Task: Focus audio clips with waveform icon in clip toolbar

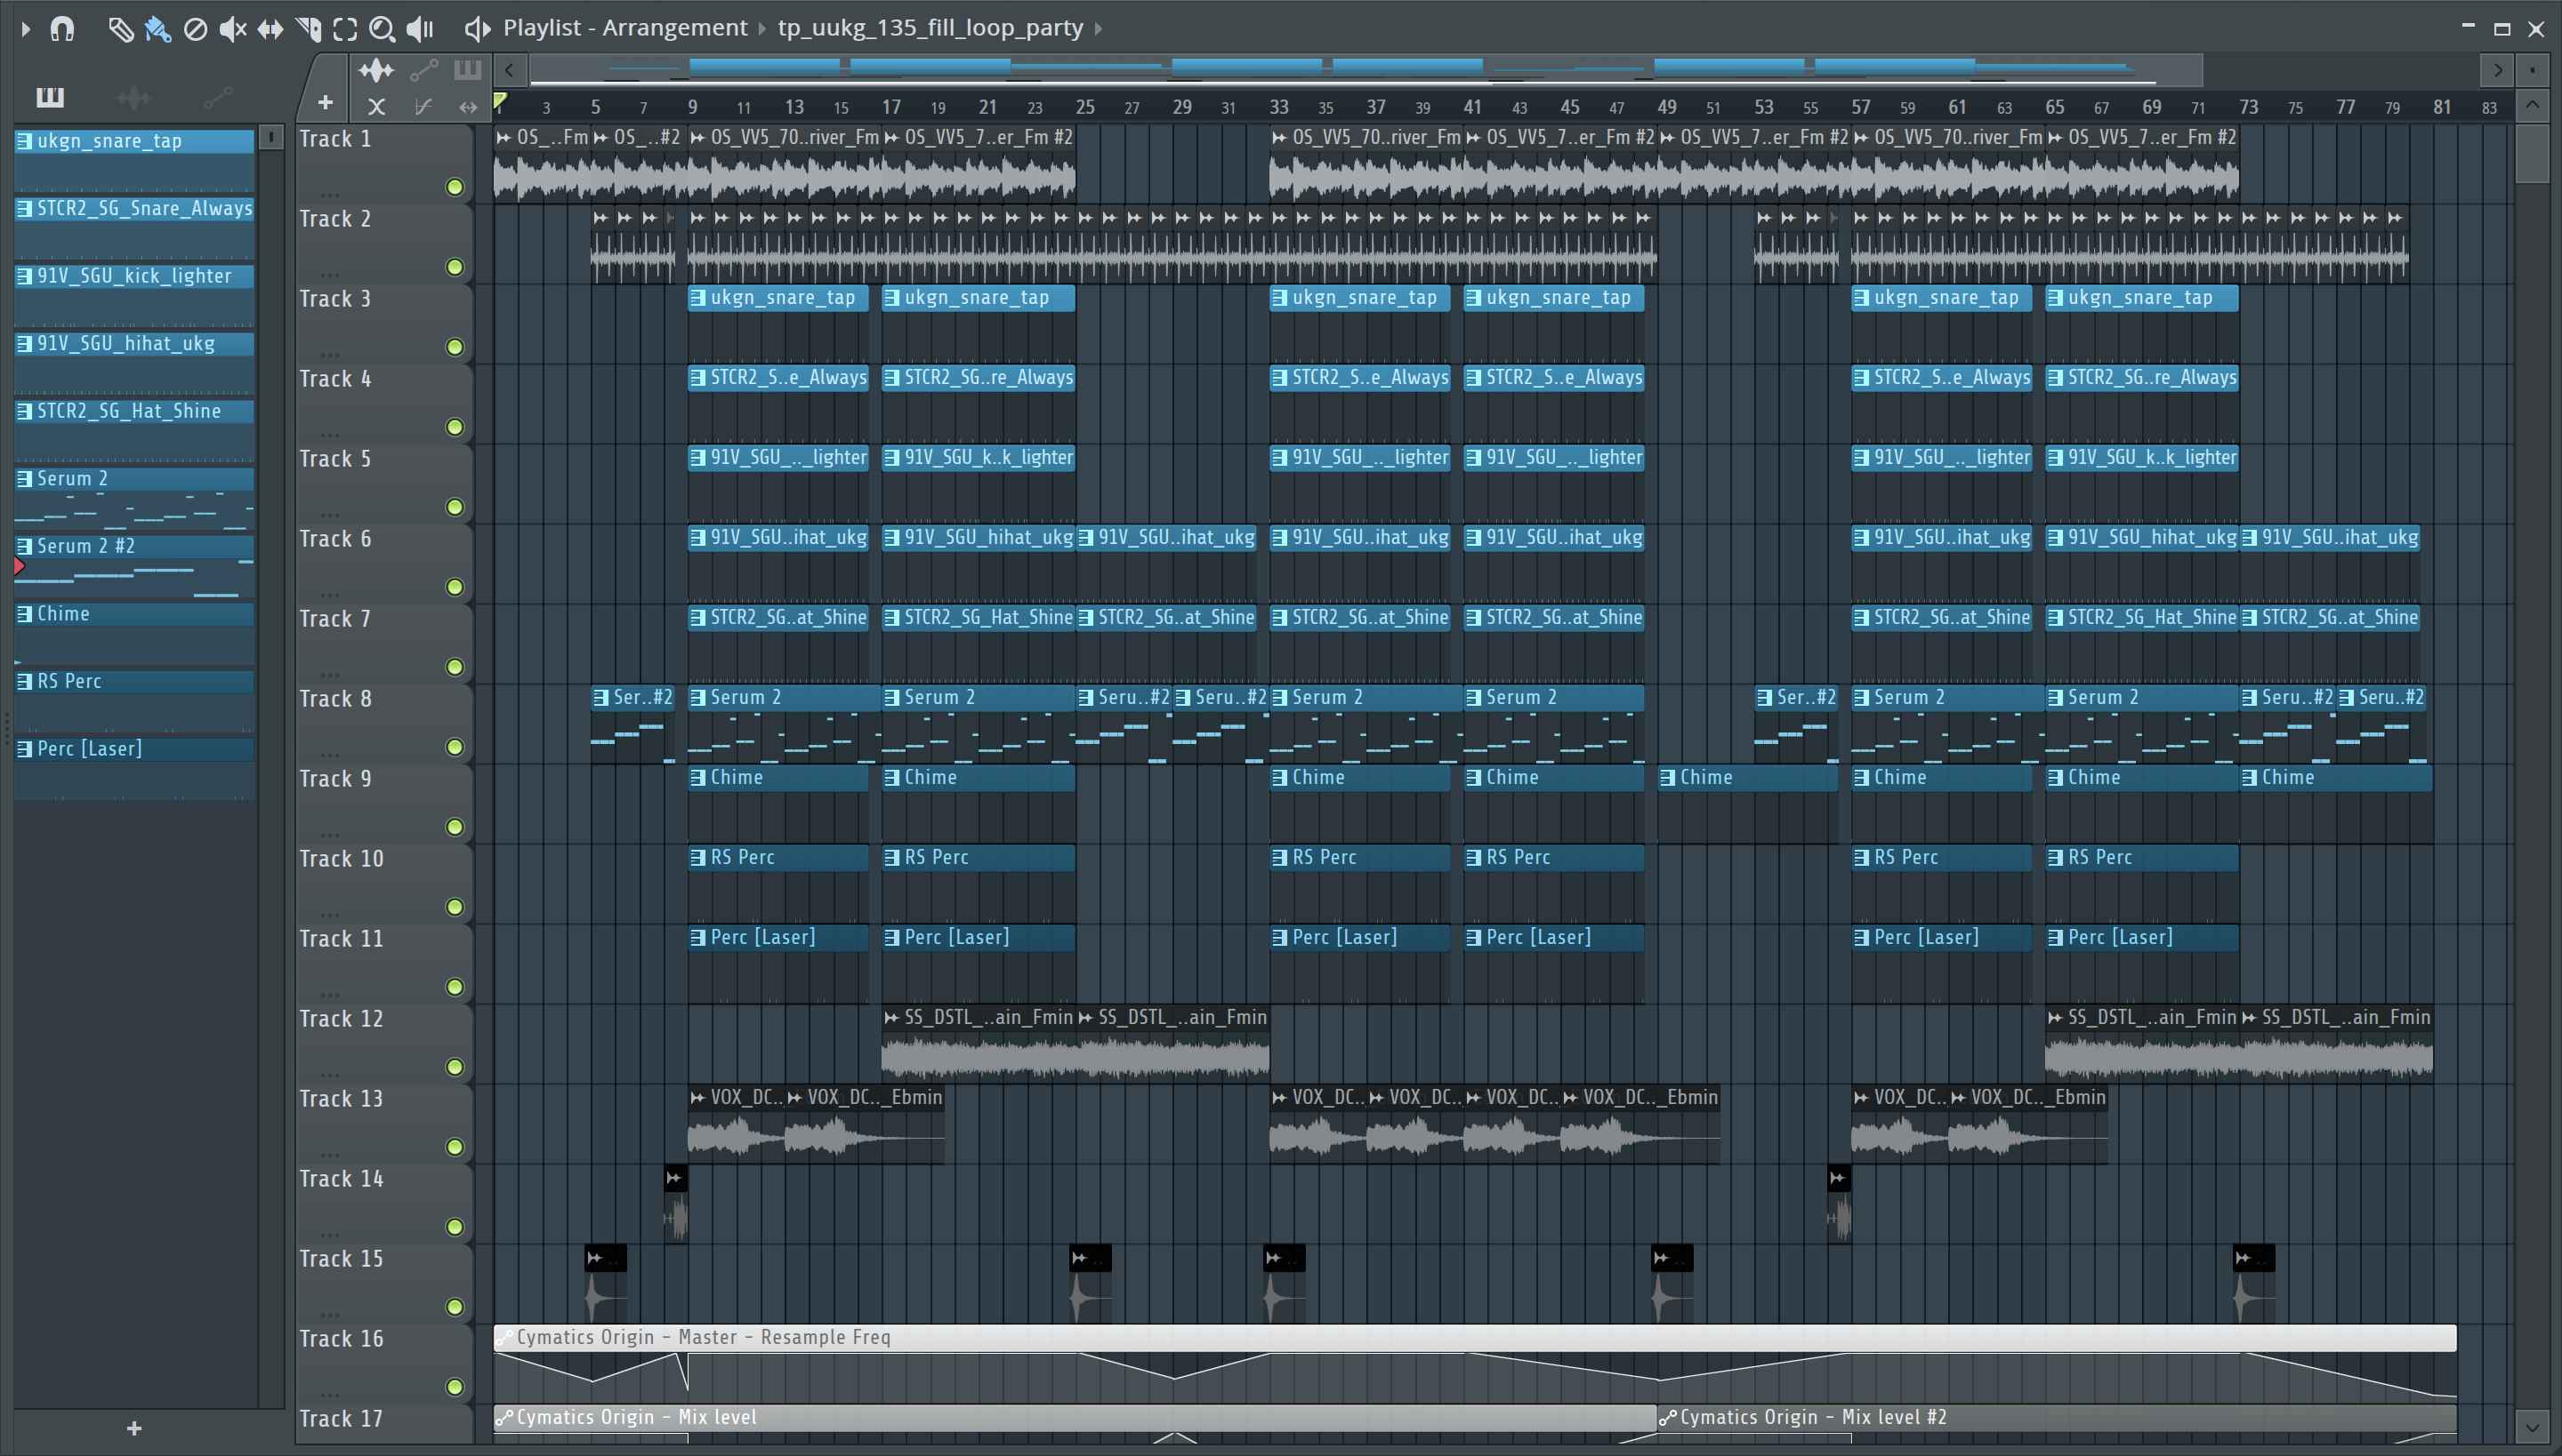Action: point(376,70)
